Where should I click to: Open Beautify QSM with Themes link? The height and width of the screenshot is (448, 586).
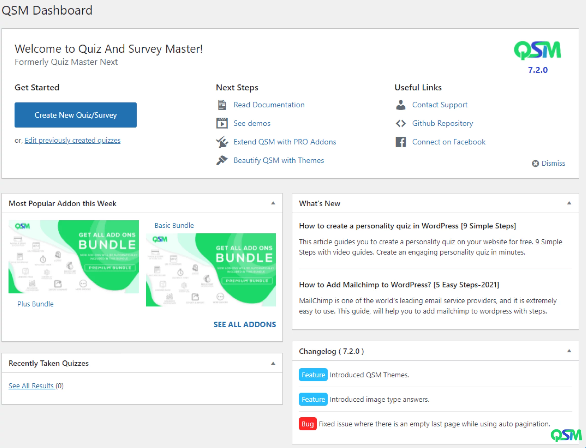click(279, 160)
